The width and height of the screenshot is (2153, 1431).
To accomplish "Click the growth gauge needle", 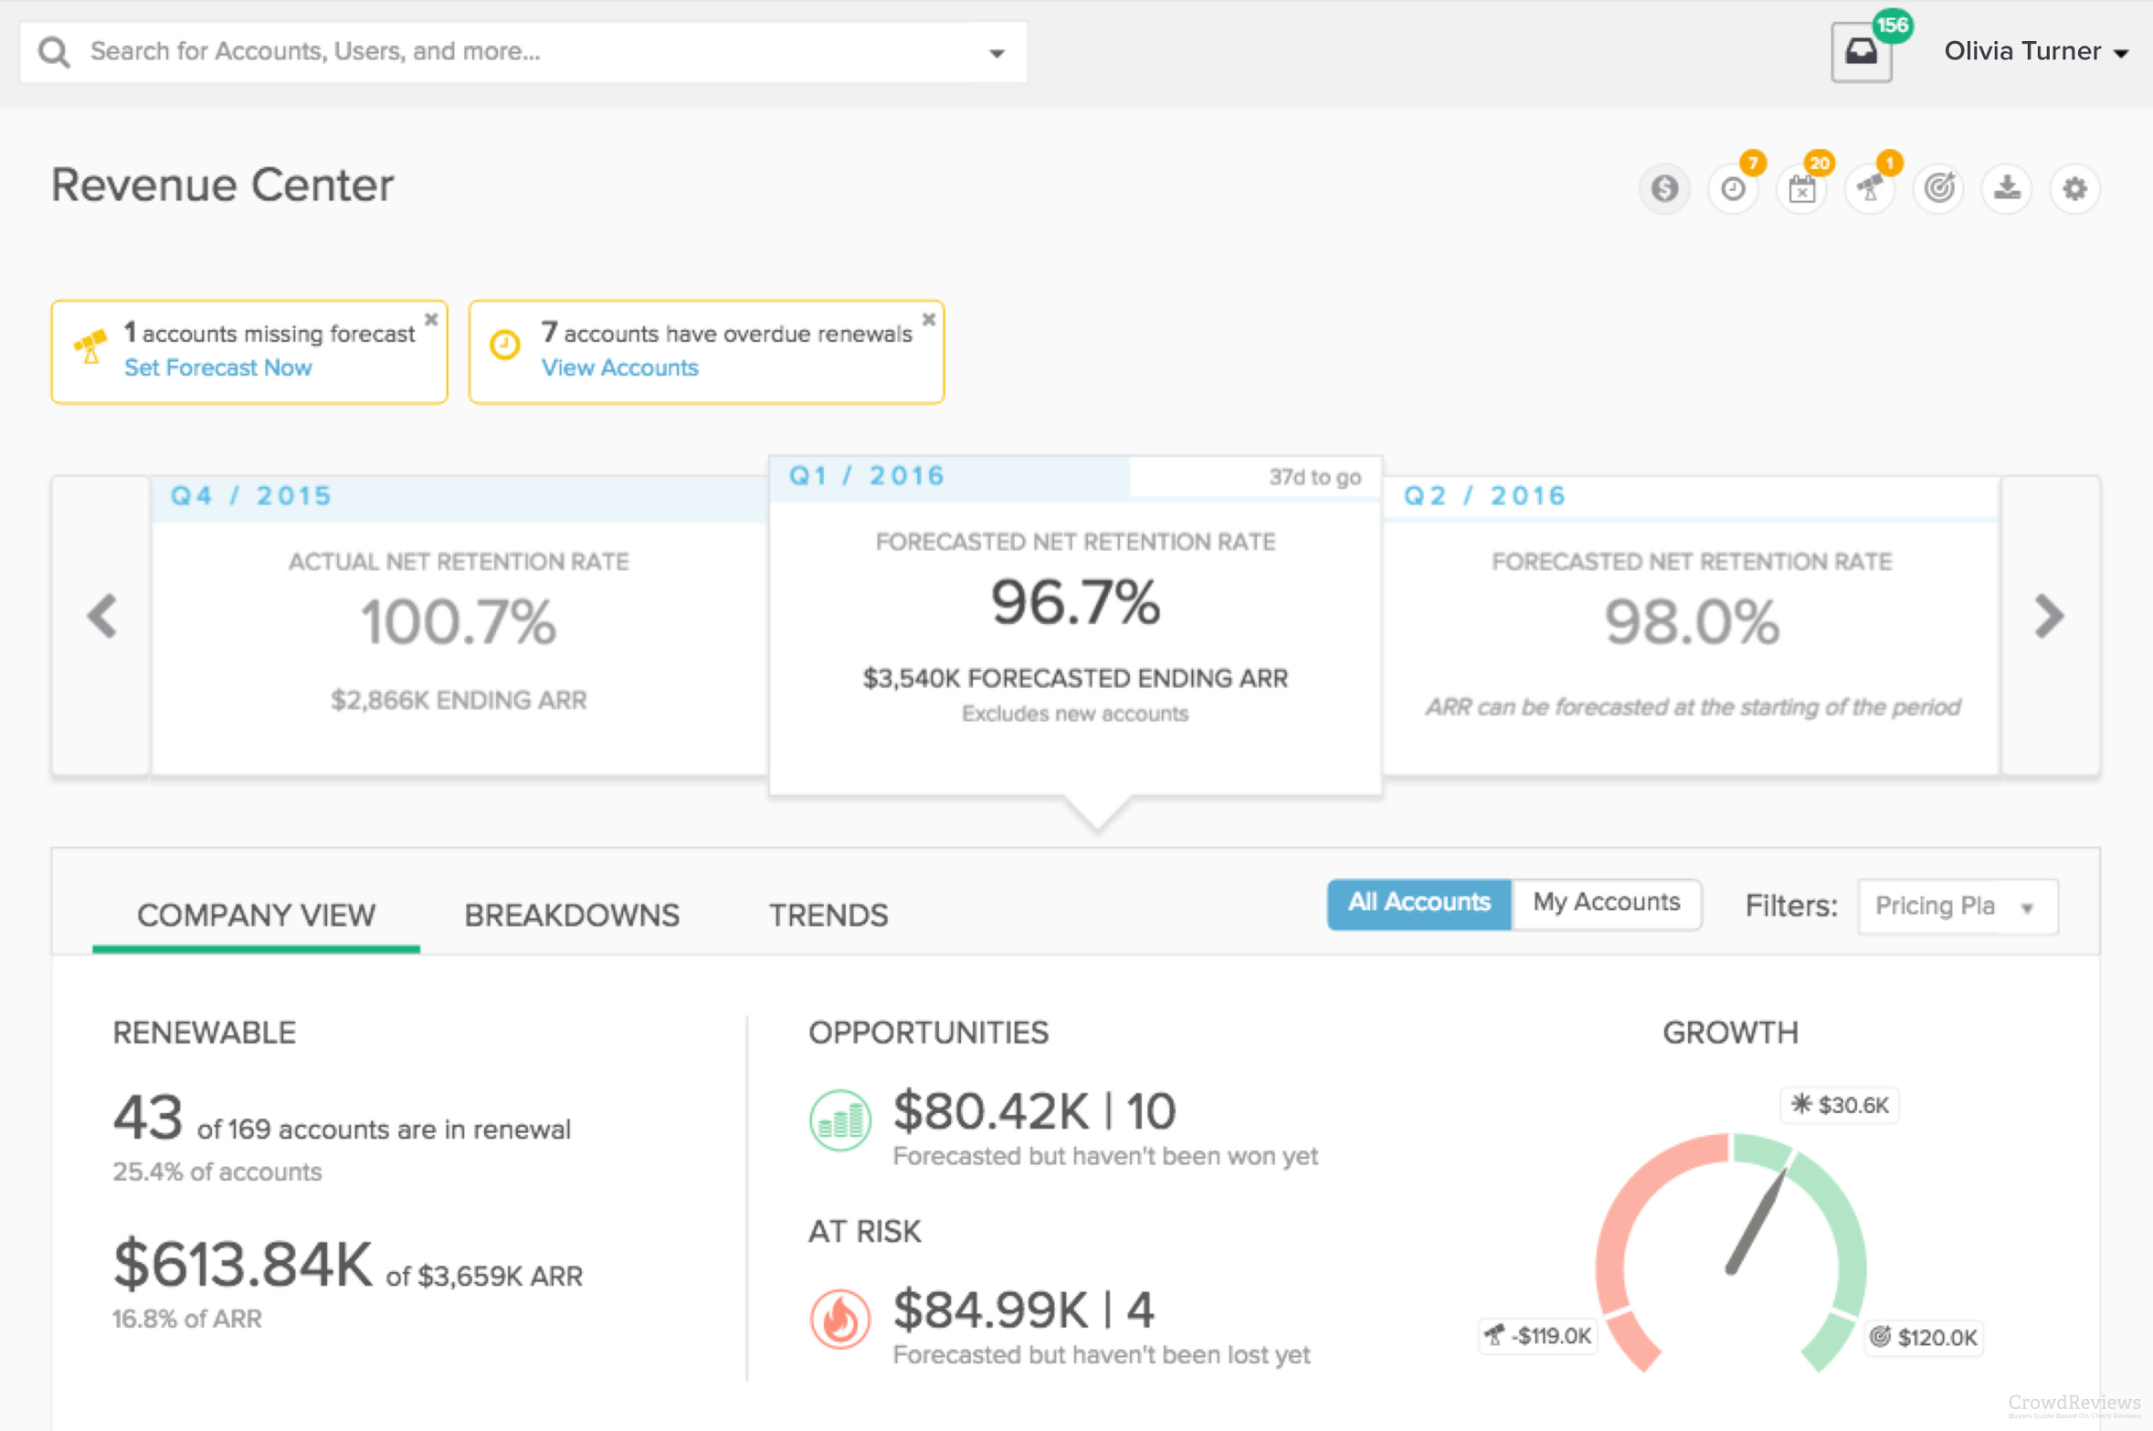I will tap(1757, 1222).
